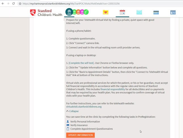Click the Update Information button
Viewport: 183px width, 138px height.
[x=80, y=135]
